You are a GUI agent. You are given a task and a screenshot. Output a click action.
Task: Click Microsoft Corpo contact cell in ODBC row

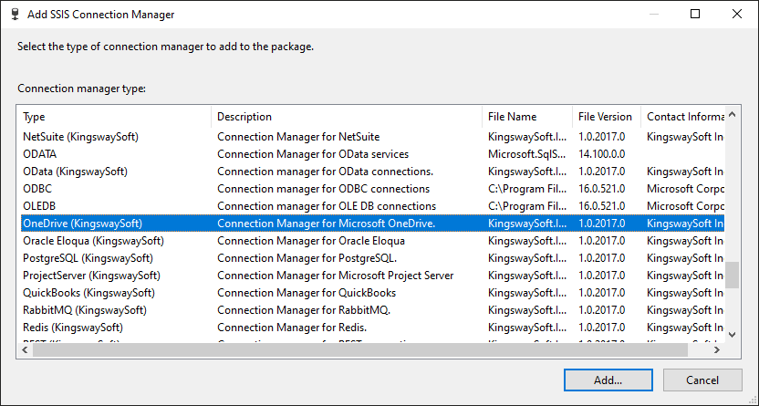(x=685, y=189)
